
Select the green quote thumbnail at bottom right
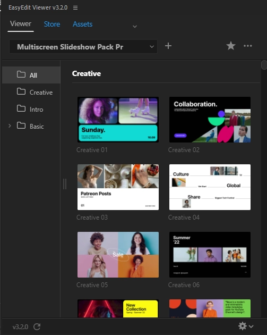click(210, 308)
